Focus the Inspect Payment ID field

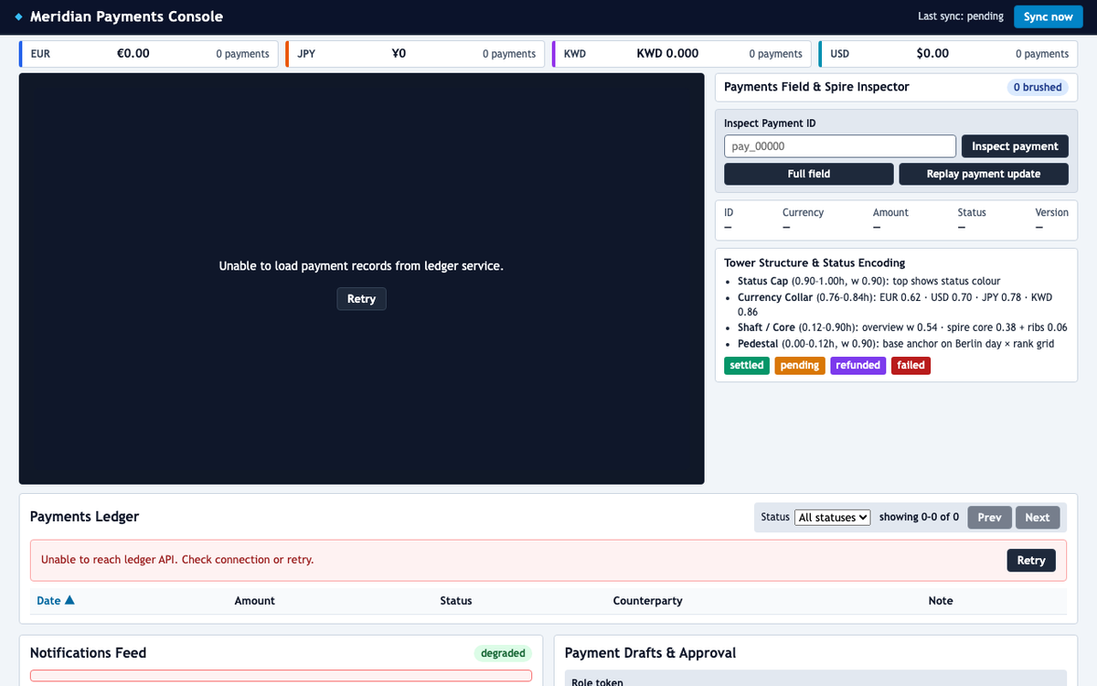tap(840, 146)
